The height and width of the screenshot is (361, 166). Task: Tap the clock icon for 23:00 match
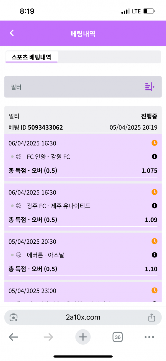point(154,290)
